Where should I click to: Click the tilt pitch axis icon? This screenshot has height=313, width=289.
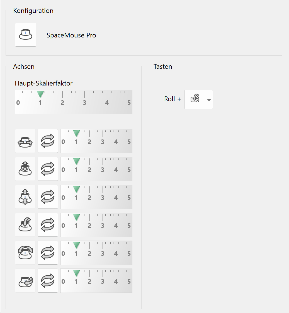25,253
